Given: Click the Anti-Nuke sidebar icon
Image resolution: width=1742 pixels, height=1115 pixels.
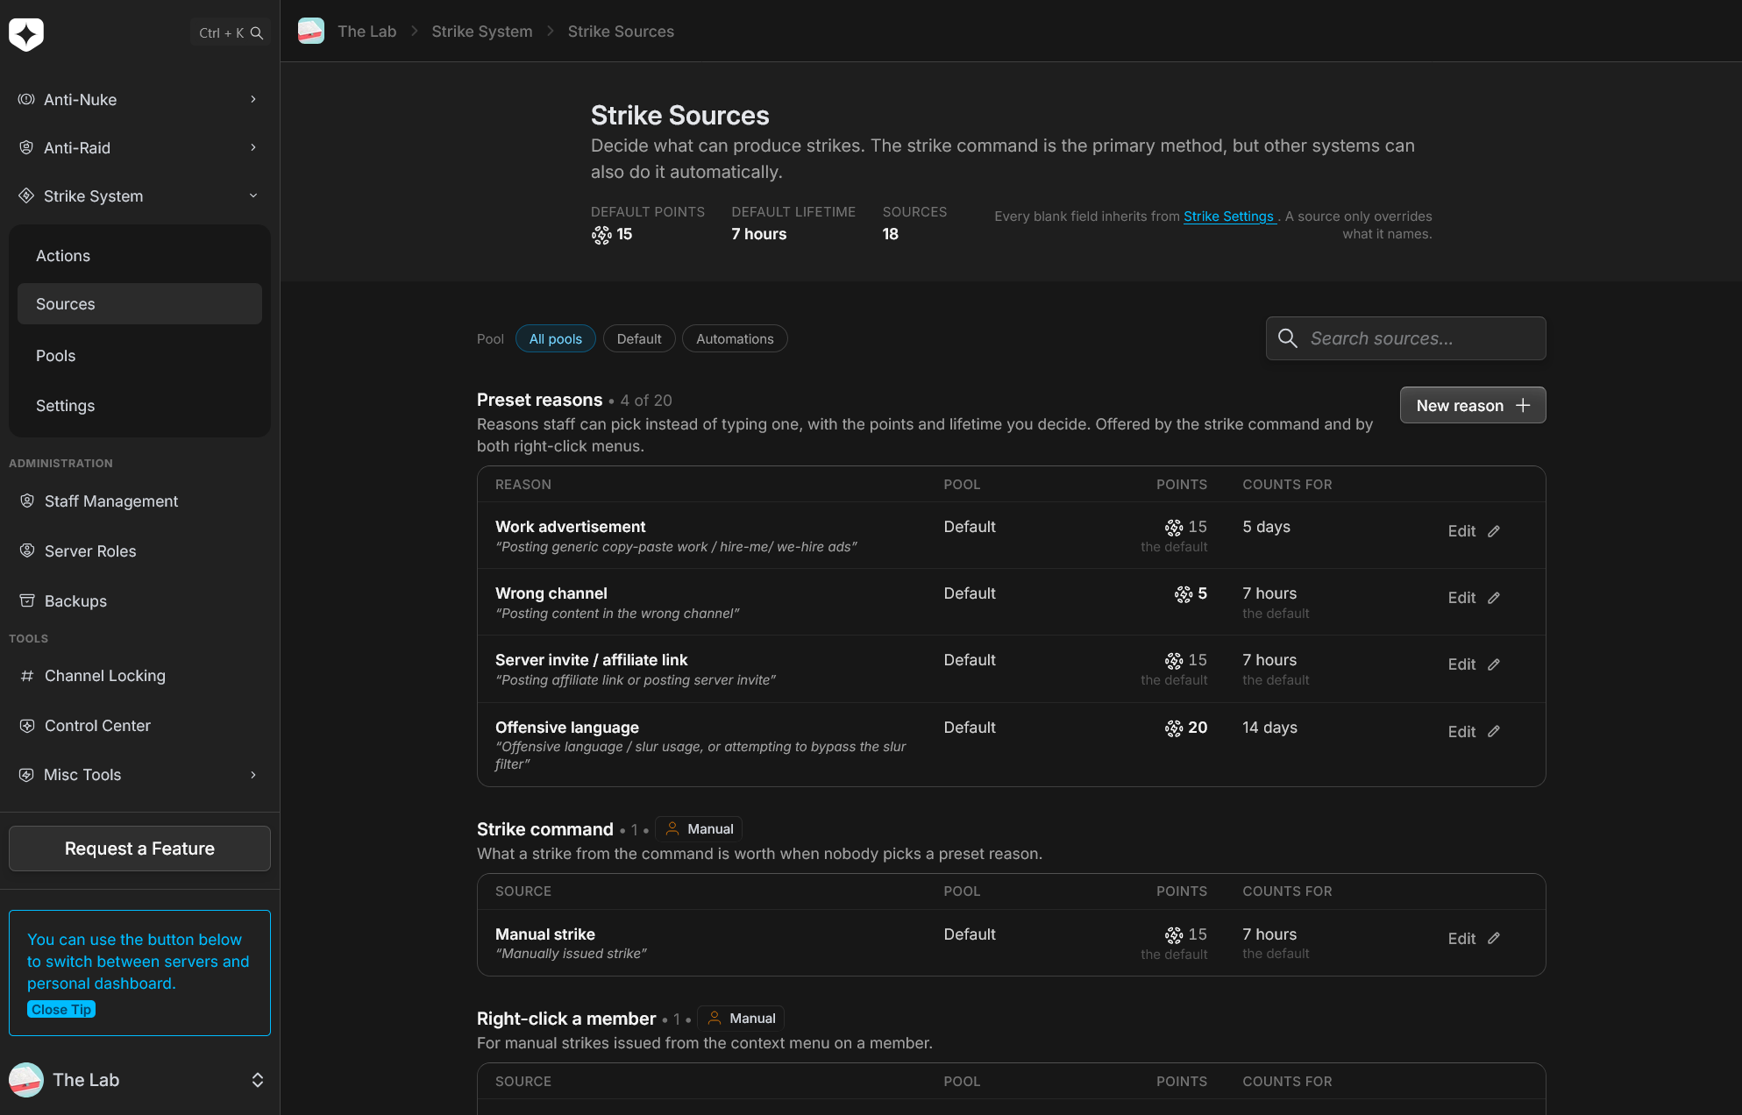Looking at the screenshot, I should 26,99.
